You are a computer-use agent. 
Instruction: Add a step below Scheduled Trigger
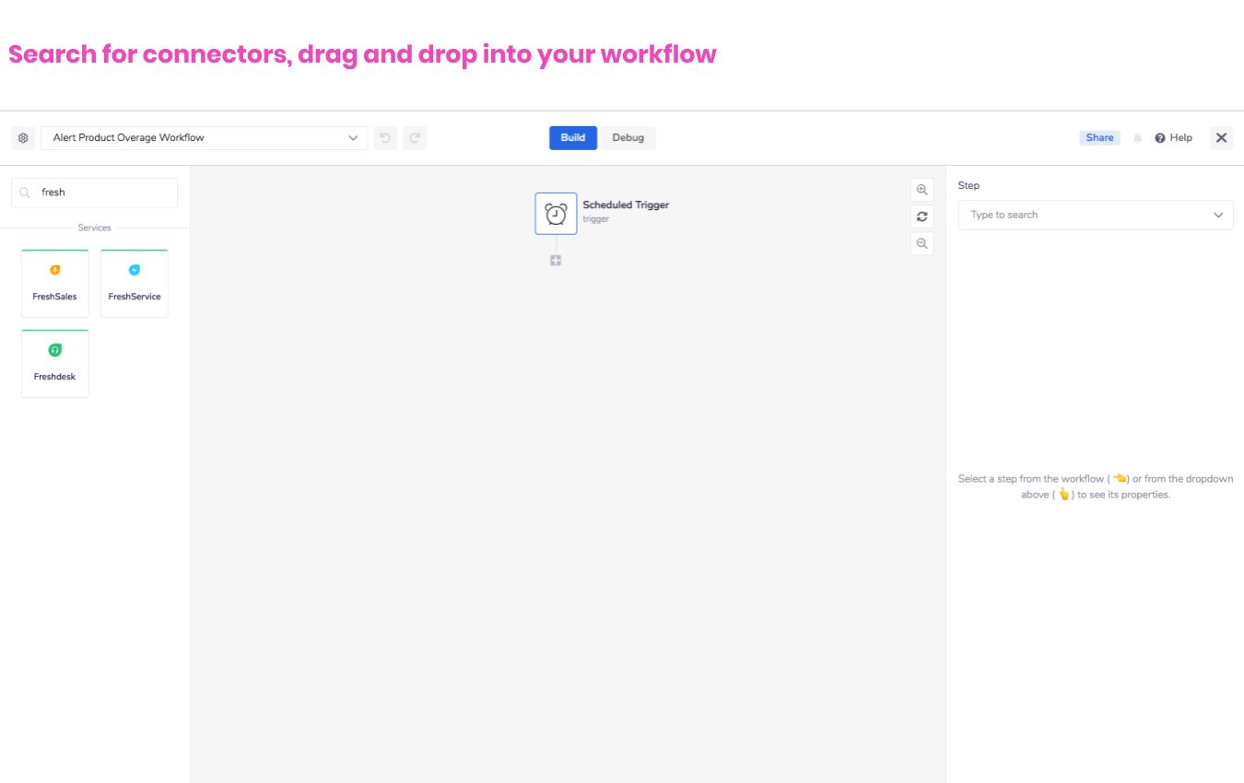556,261
